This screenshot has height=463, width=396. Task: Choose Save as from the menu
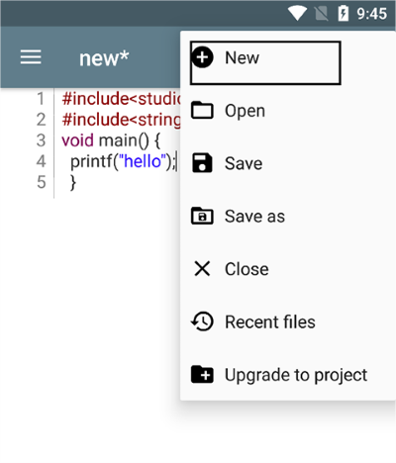[x=288, y=216]
